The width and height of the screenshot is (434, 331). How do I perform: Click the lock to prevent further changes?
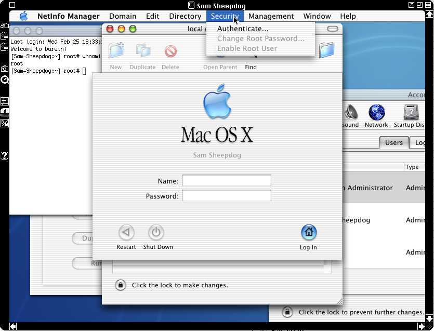[x=287, y=312]
